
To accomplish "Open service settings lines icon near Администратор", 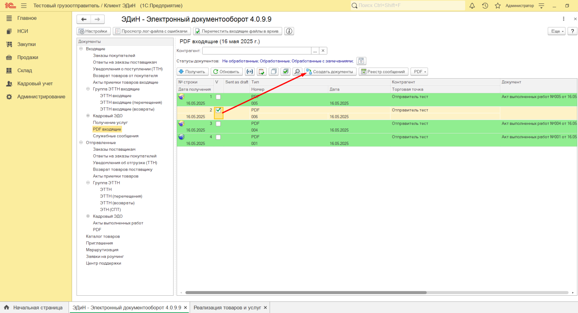I will [x=541, y=5].
